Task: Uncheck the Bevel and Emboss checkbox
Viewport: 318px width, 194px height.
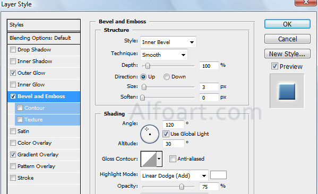Action: [x=13, y=96]
